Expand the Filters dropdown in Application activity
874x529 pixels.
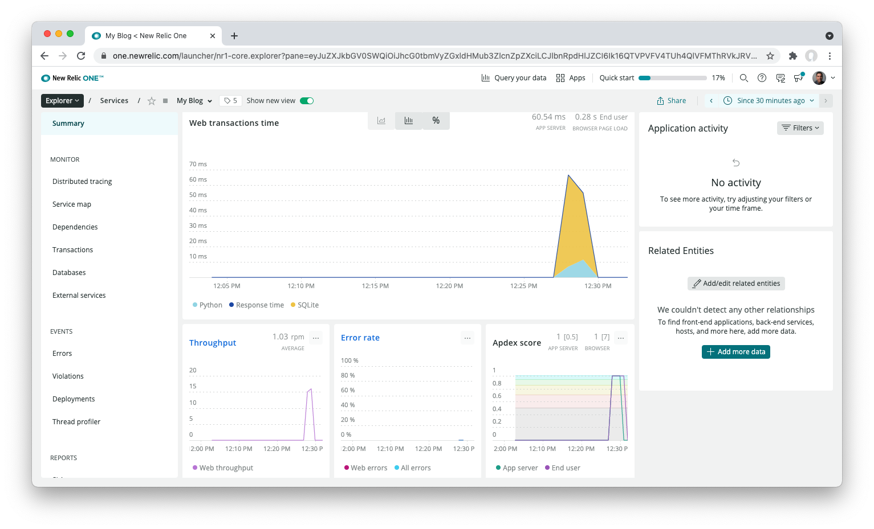(800, 128)
